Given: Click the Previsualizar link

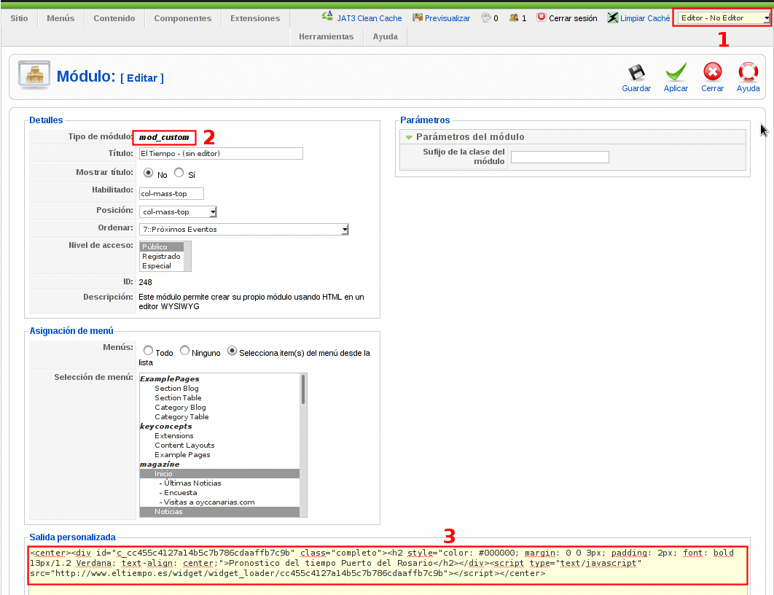Looking at the screenshot, I should [x=447, y=18].
